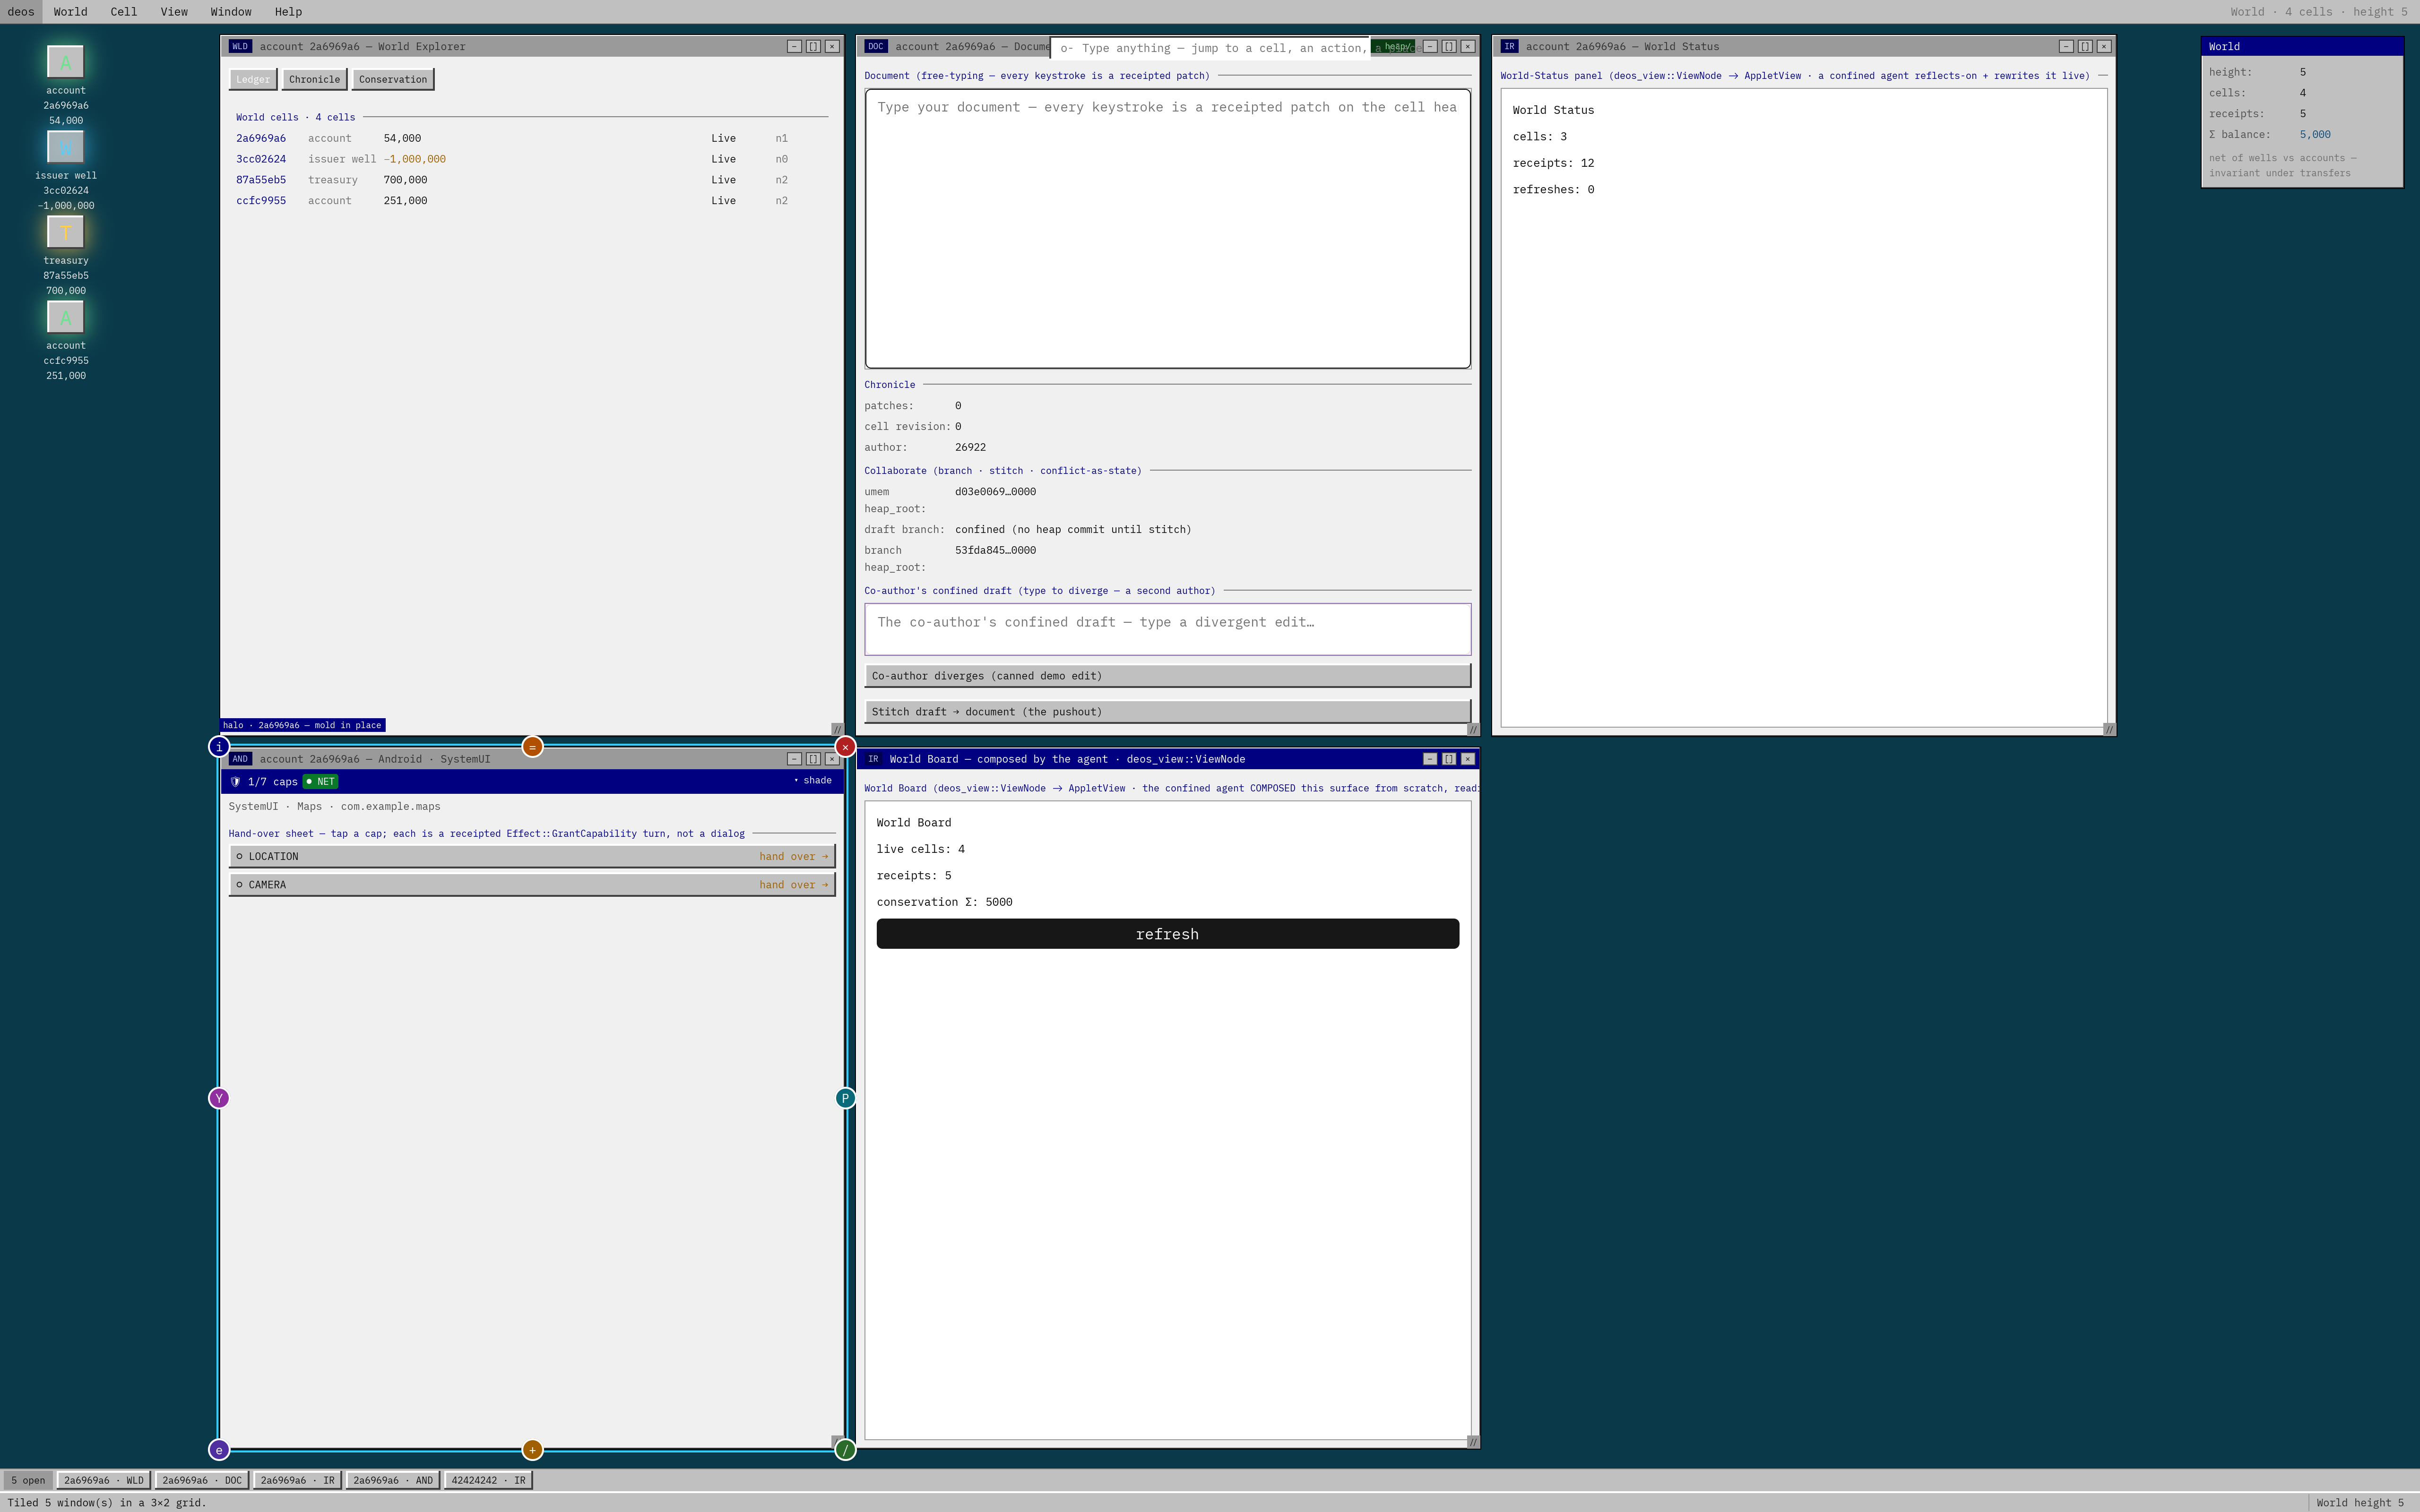Image resolution: width=2420 pixels, height=1512 pixels.
Task: Click the green '/' halo handle
Action: click(845, 1450)
